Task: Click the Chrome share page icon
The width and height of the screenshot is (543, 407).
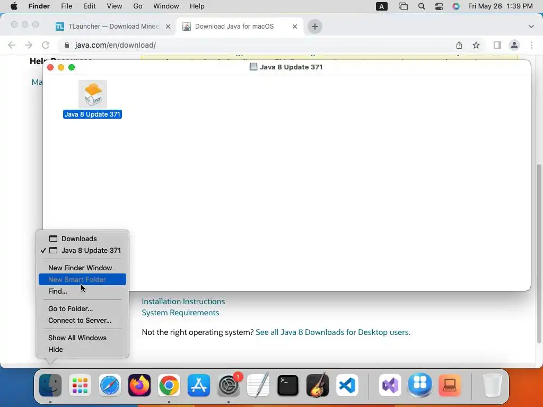Action: click(x=459, y=45)
